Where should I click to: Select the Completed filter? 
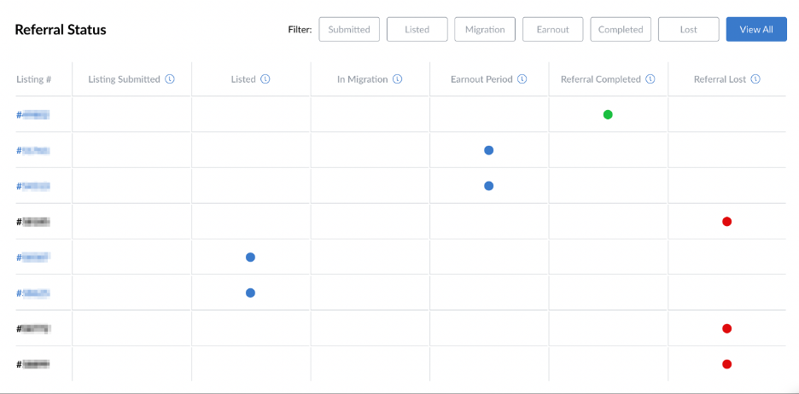click(x=621, y=30)
